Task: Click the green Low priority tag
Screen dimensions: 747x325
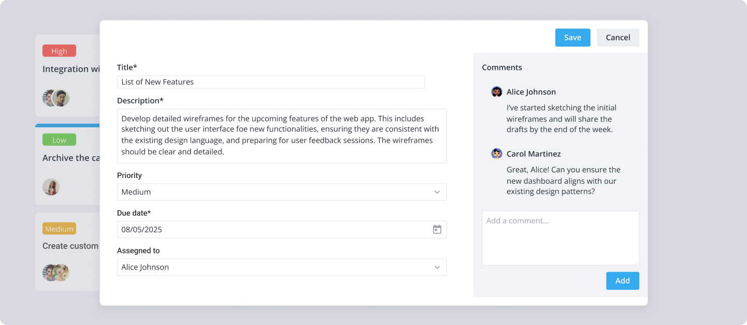Action: pyautogui.click(x=59, y=140)
